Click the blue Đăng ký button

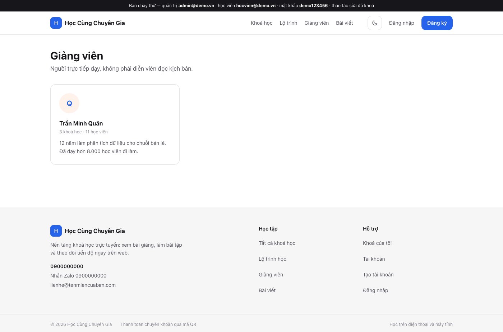437,23
